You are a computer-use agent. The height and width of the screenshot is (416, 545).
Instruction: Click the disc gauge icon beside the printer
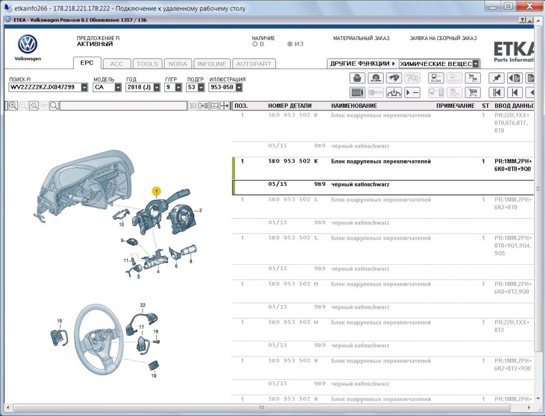[x=376, y=78]
